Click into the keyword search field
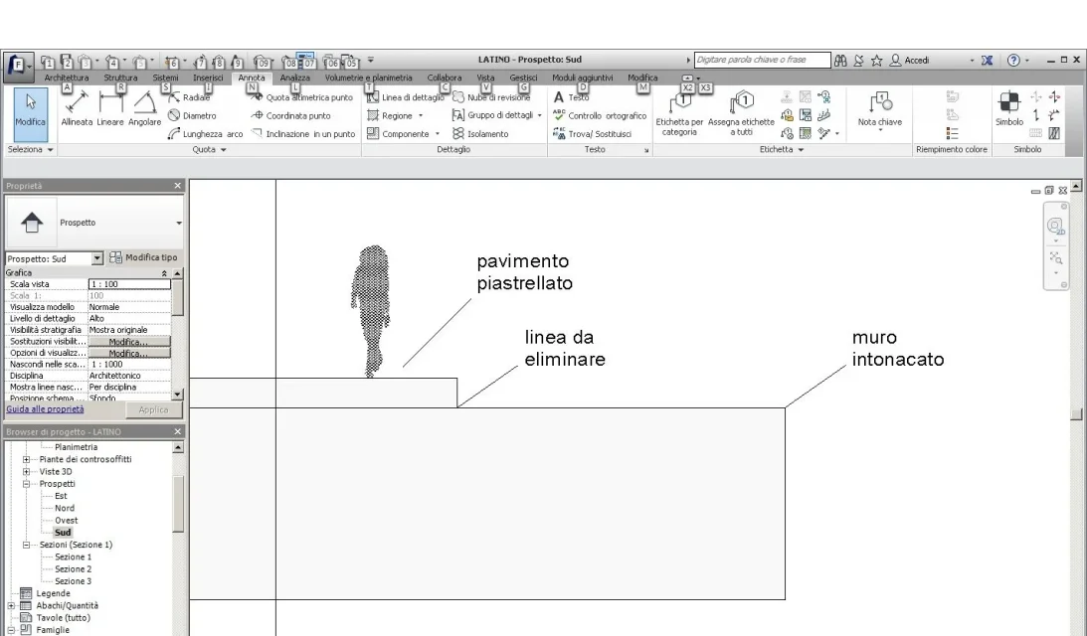The height and width of the screenshot is (636, 1087). pos(762,61)
